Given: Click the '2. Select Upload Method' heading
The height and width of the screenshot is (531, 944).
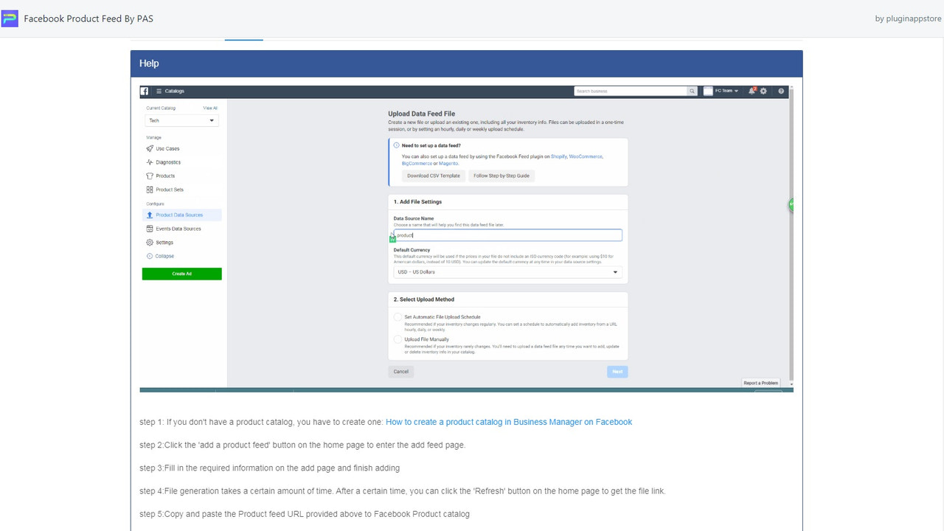Looking at the screenshot, I should point(423,299).
